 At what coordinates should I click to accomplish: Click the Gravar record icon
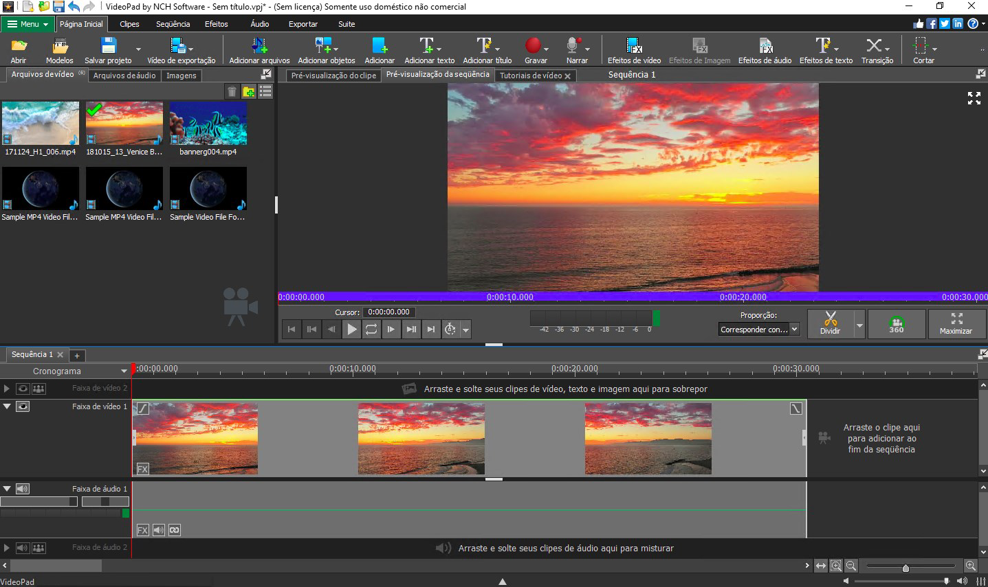pos(535,45)
